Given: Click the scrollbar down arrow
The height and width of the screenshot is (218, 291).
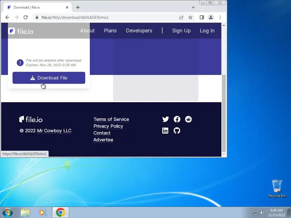Looking at the screenshot, I should [x=224, y=154].
